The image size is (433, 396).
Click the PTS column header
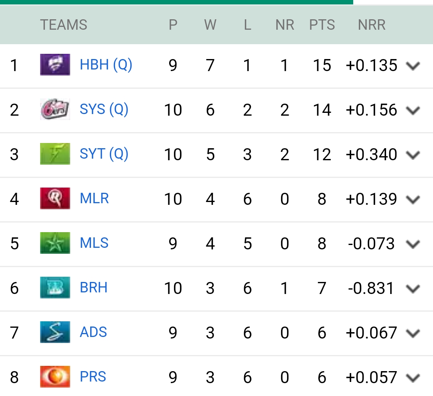322,25
